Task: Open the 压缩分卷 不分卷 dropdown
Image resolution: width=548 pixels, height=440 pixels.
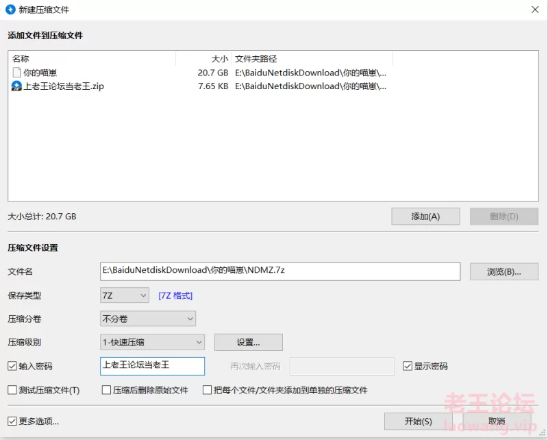Action: pos(148,319)
